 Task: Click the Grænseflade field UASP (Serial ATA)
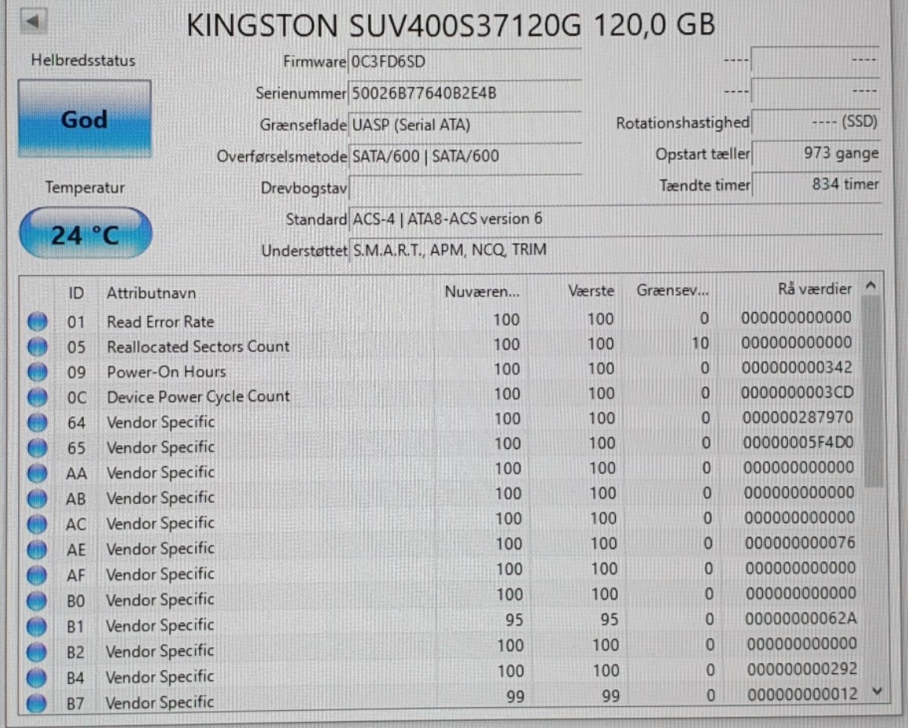465,125
